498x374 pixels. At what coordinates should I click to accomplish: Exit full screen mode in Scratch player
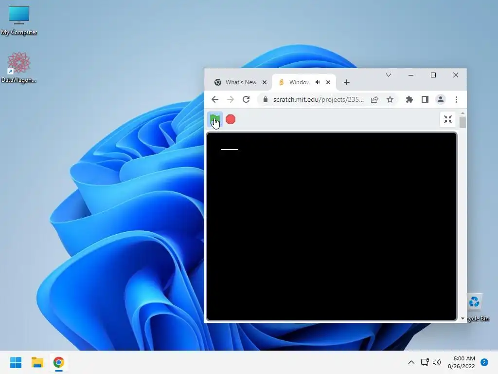448,119
